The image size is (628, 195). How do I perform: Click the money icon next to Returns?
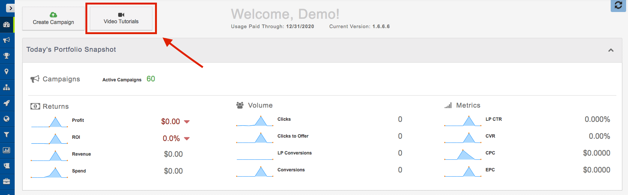[x=35, y=106]
